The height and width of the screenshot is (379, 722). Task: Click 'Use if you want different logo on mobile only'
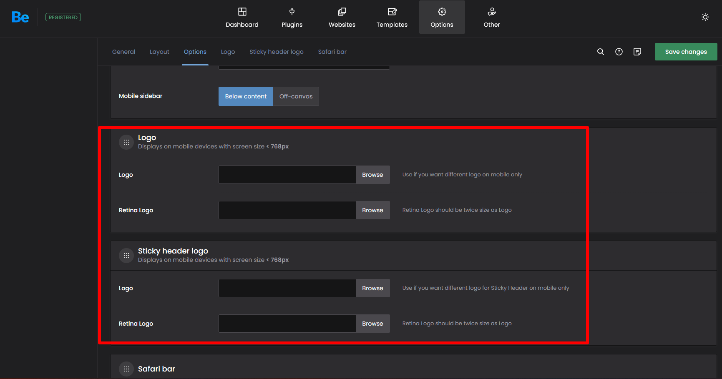[462, 174]
